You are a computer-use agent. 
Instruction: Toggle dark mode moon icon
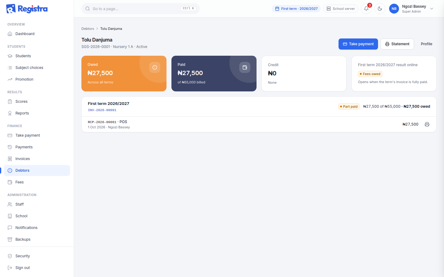[380, 9]
